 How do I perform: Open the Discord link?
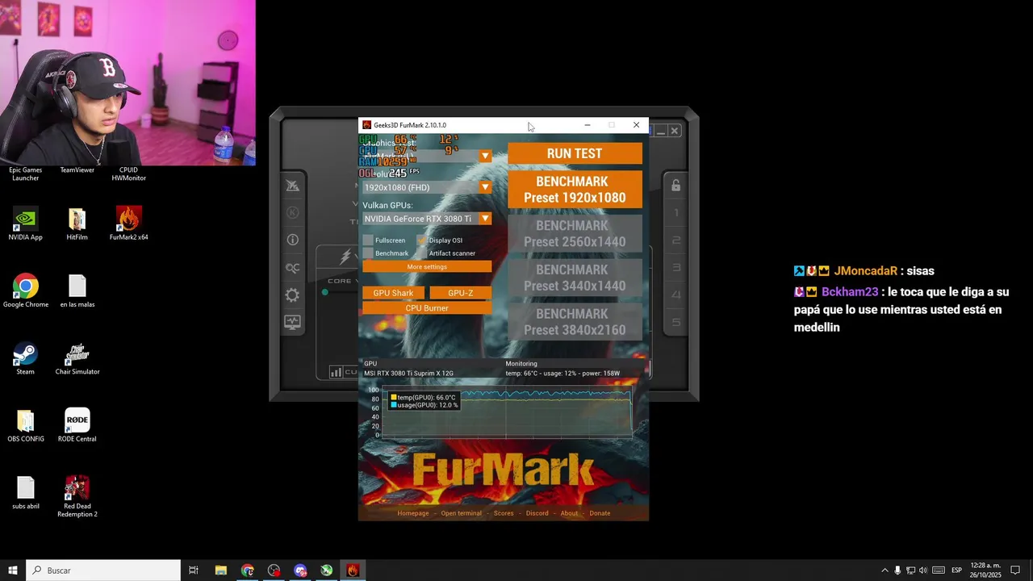(x=537, y=513)
